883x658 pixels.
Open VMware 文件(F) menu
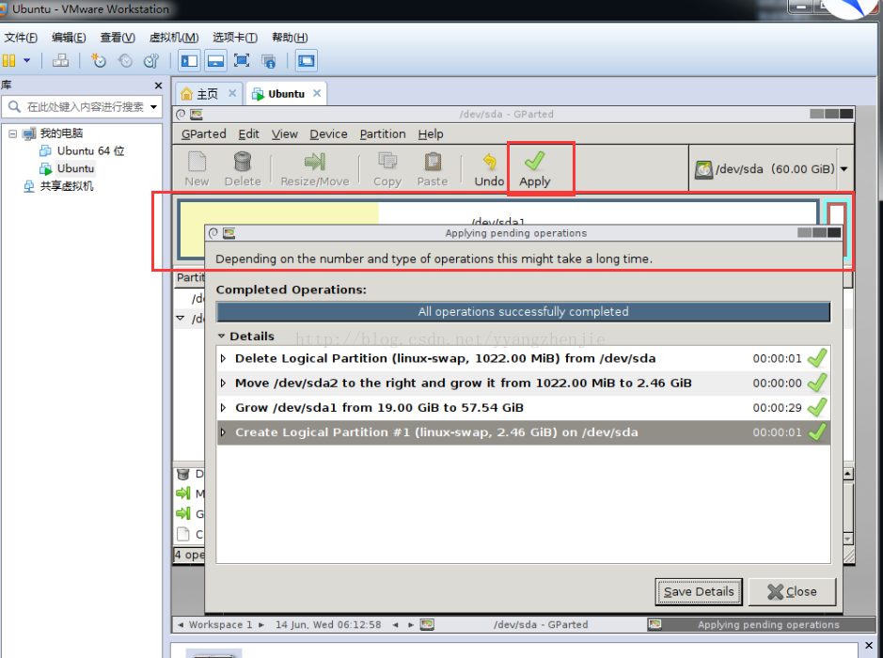click(21, 38)
